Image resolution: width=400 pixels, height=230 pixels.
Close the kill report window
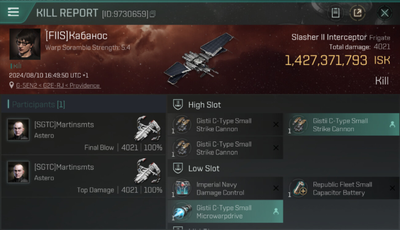coord(384,13)
